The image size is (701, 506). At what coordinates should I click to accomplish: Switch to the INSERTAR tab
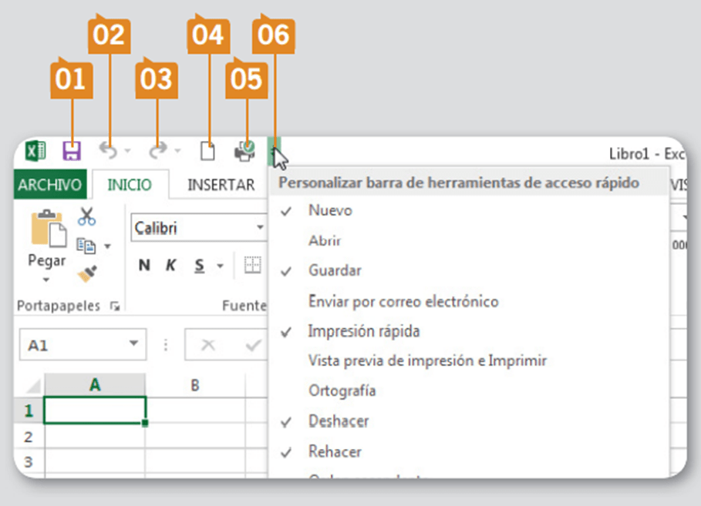[222, 185]
